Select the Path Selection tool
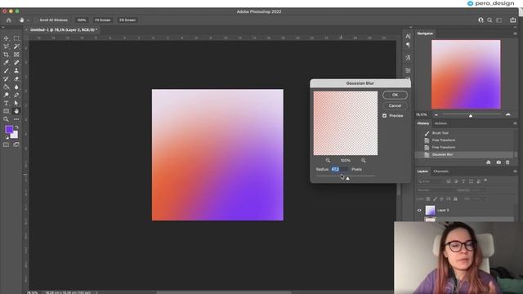Viewport: 523px width, 294px height. click(16, 103)
